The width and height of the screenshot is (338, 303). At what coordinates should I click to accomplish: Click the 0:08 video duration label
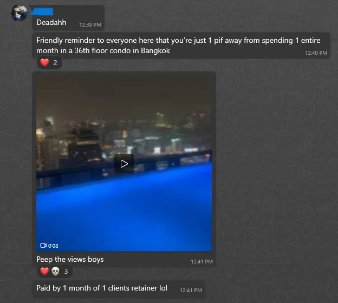pyautogui.click(x=53, y=246)
